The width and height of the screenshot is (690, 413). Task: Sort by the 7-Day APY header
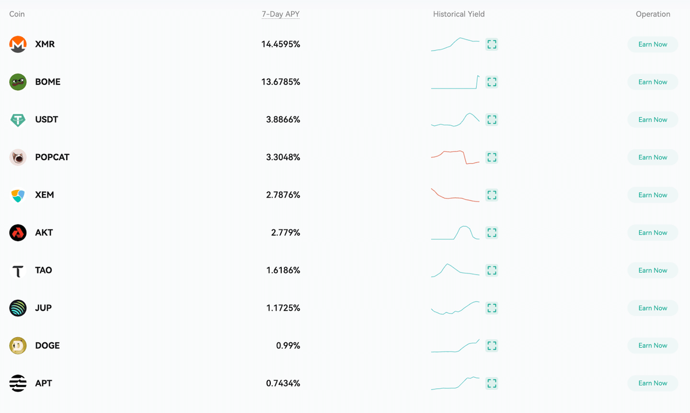pyautogui.click(x=281, y=14)
